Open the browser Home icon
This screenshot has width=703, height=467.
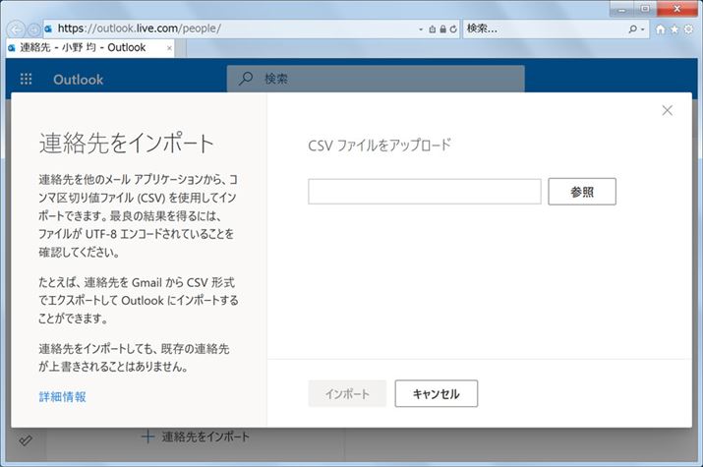coord(661,29)
